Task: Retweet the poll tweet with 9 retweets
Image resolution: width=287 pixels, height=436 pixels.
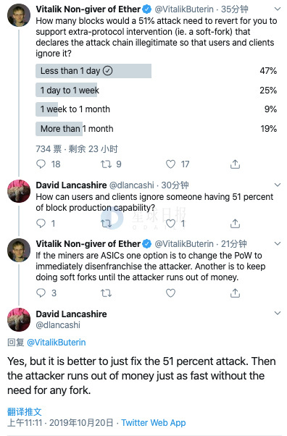Action: tap(106, 164)
